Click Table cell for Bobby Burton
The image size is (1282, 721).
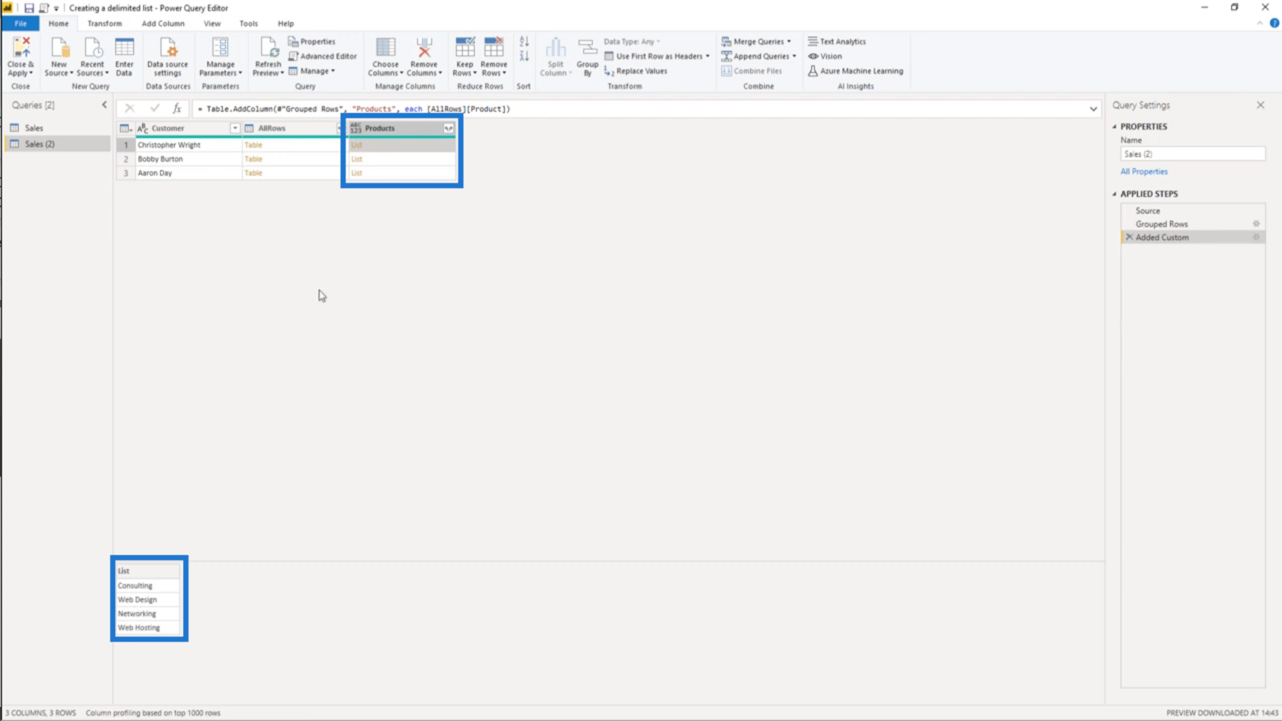(x=291, y=159)
